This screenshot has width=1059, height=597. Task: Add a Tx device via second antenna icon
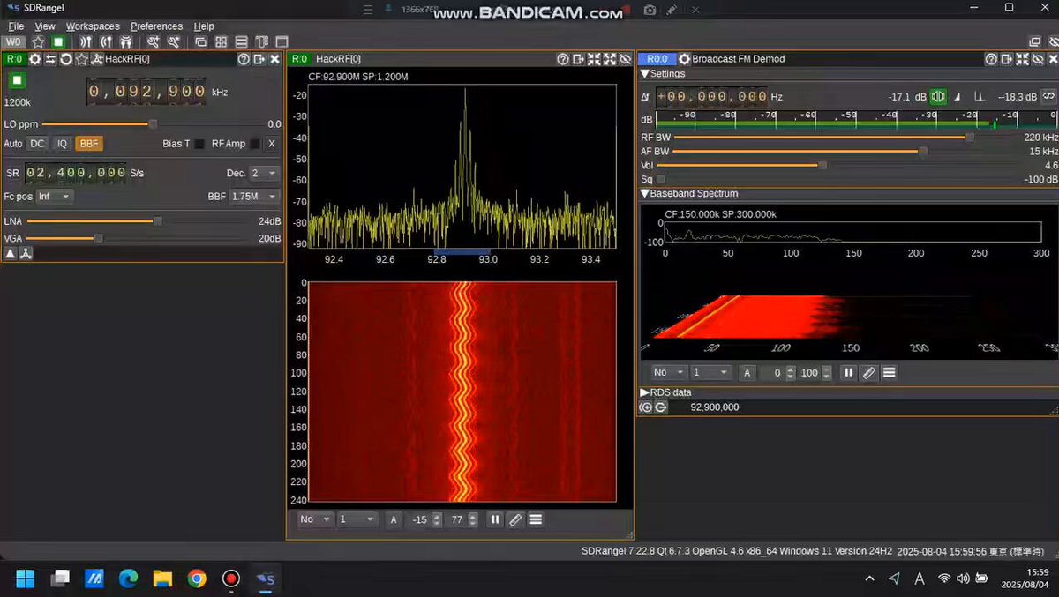[106, 41]
